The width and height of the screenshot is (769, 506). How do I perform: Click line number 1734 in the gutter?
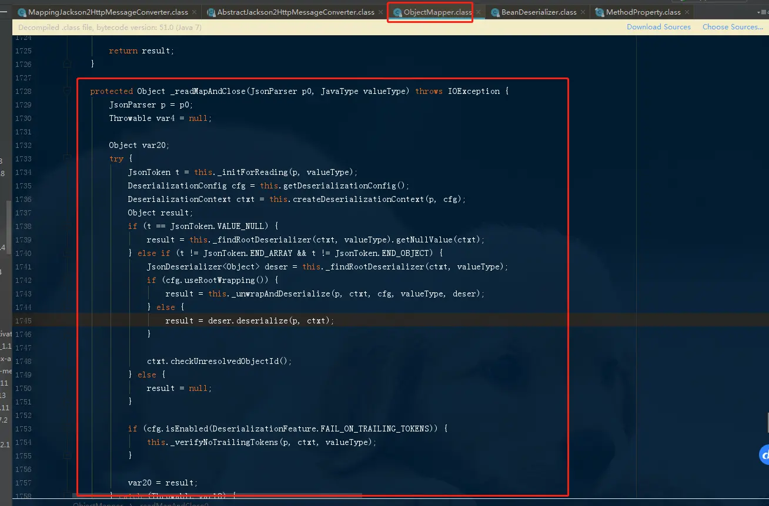24,172
